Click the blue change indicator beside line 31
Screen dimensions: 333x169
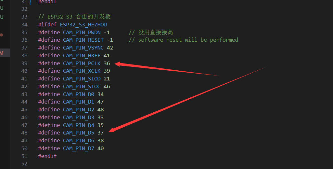(31, 2)
